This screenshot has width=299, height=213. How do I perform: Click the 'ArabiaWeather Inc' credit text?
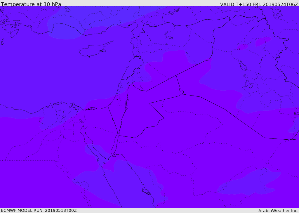pos(278,211)
